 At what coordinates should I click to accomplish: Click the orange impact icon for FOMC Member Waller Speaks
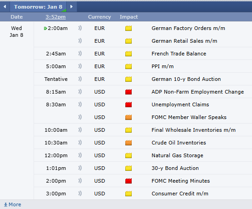point(128,117)
